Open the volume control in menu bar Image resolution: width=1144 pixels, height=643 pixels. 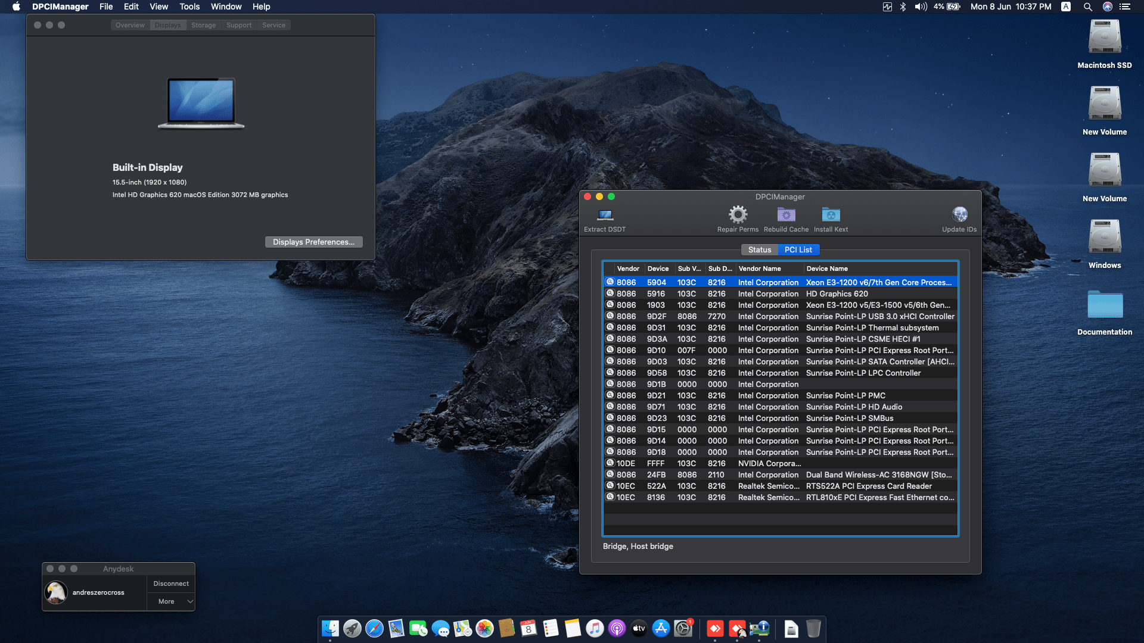921,7
